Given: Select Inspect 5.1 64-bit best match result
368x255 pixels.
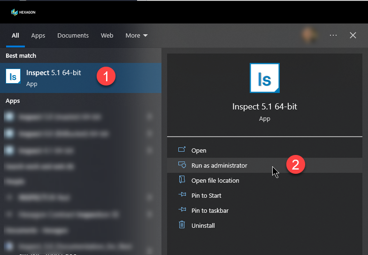Looking at the screenshot, I should coord(81,78).
